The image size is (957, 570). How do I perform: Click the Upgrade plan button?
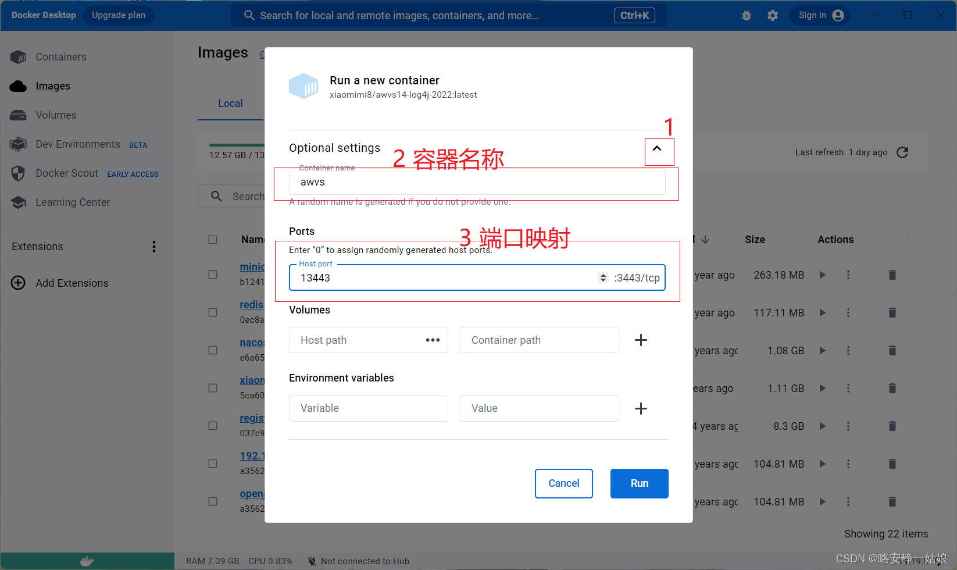click(x=119, y=15)
